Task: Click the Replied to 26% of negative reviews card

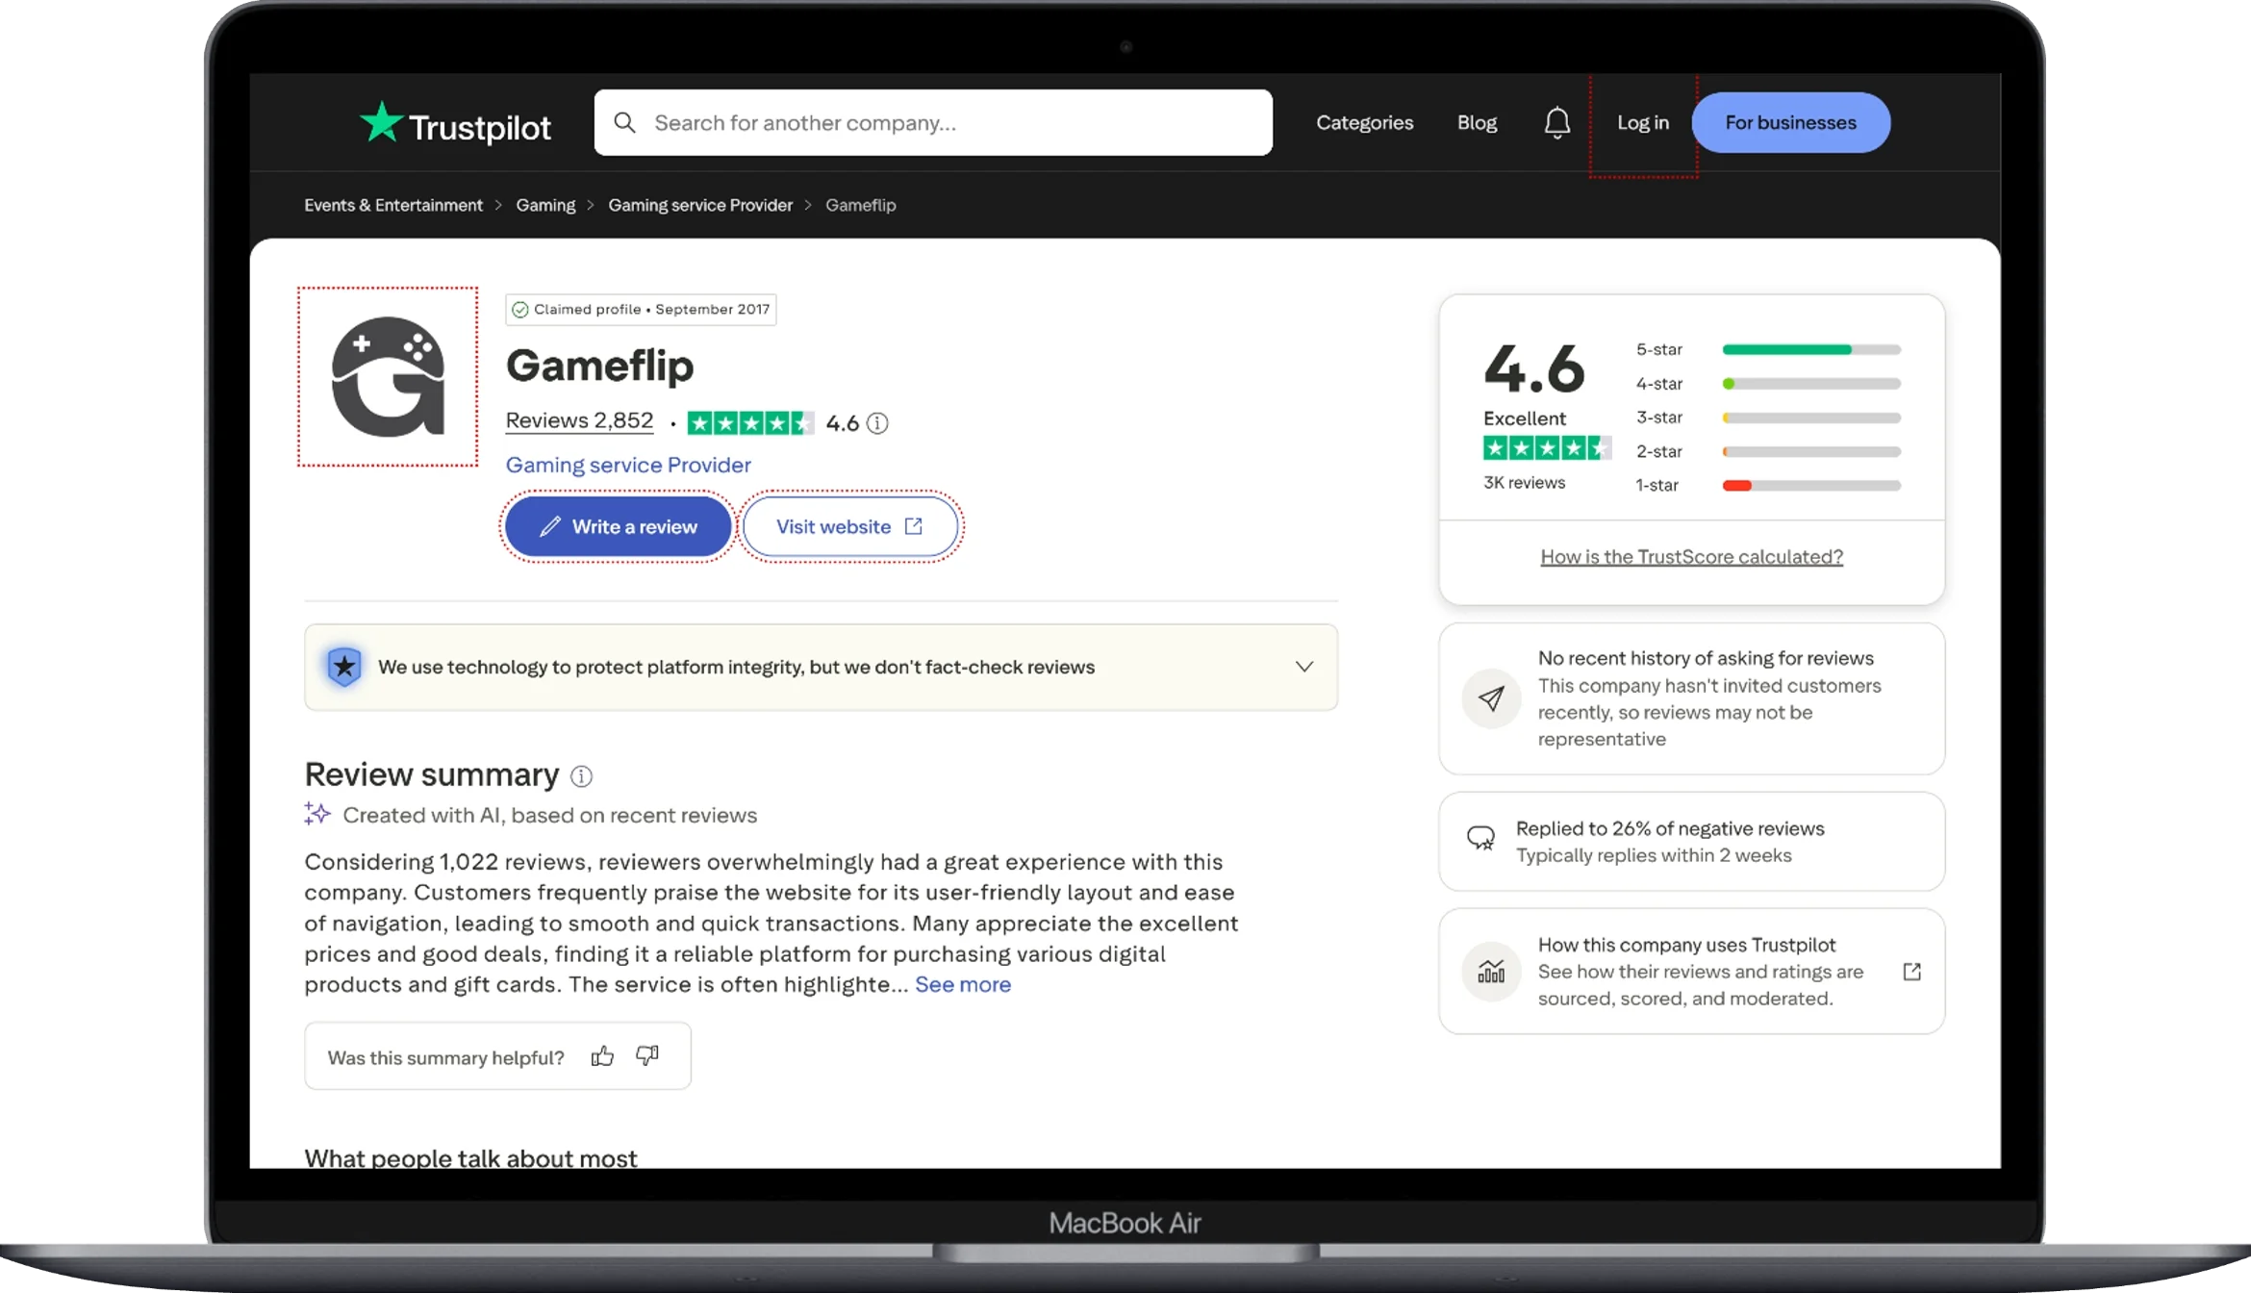Action: [x=1691, y=841]
